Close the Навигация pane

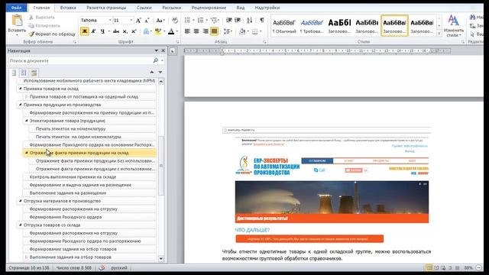[163, 50]
